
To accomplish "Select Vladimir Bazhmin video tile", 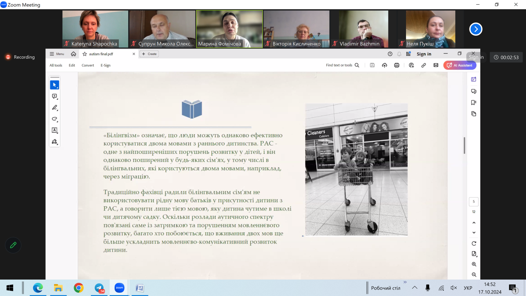I will (x=364, y=29).
